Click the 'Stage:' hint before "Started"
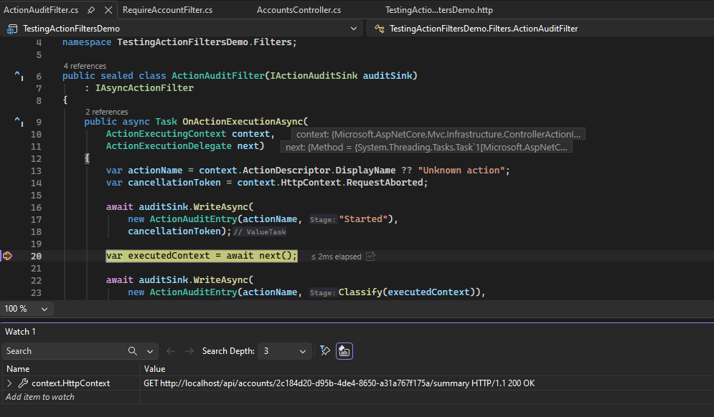714x417 pixels. tap(322, 220)
